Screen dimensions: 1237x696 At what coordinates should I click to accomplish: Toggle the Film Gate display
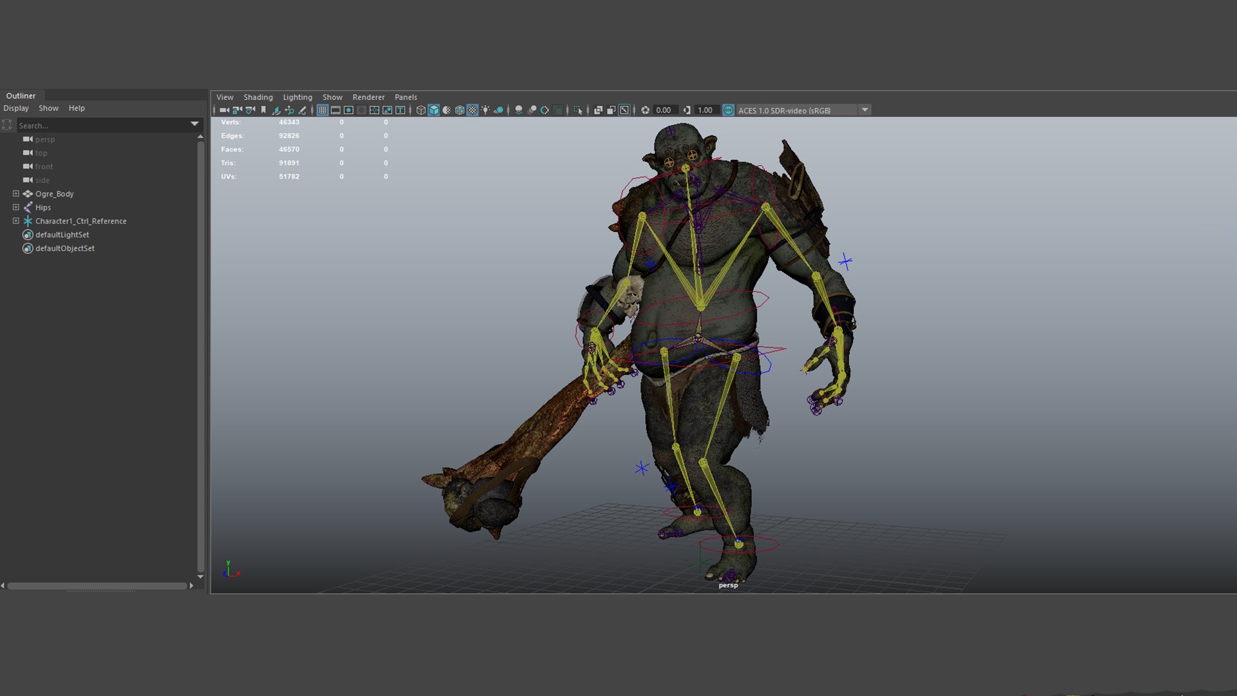click(x=336, y=110)
